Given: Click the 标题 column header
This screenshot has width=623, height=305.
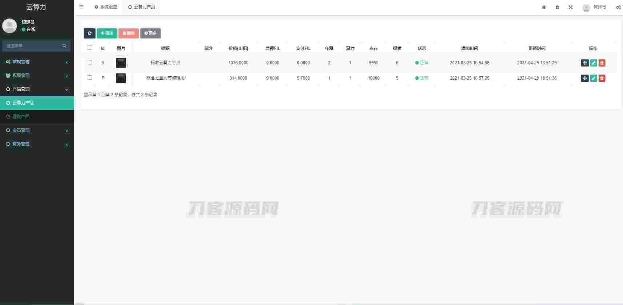Looking at the screenshot, I should 165,48.
